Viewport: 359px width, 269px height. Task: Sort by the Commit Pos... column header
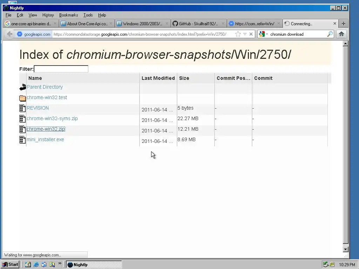[x=233, y=78]
